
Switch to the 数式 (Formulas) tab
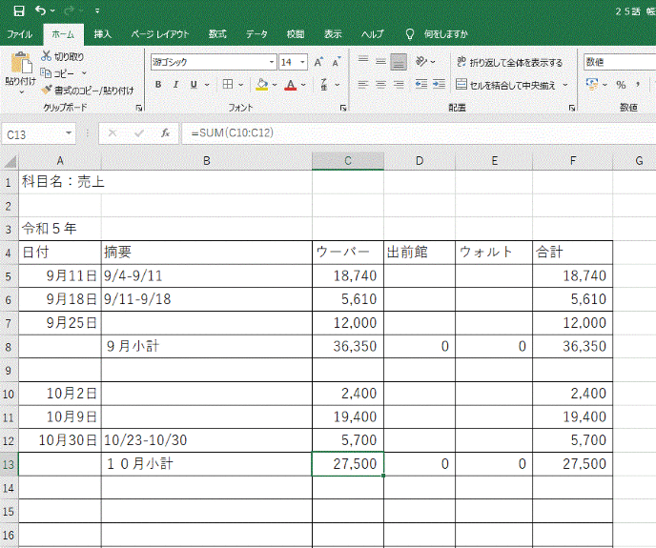click(x=217, y=34)
